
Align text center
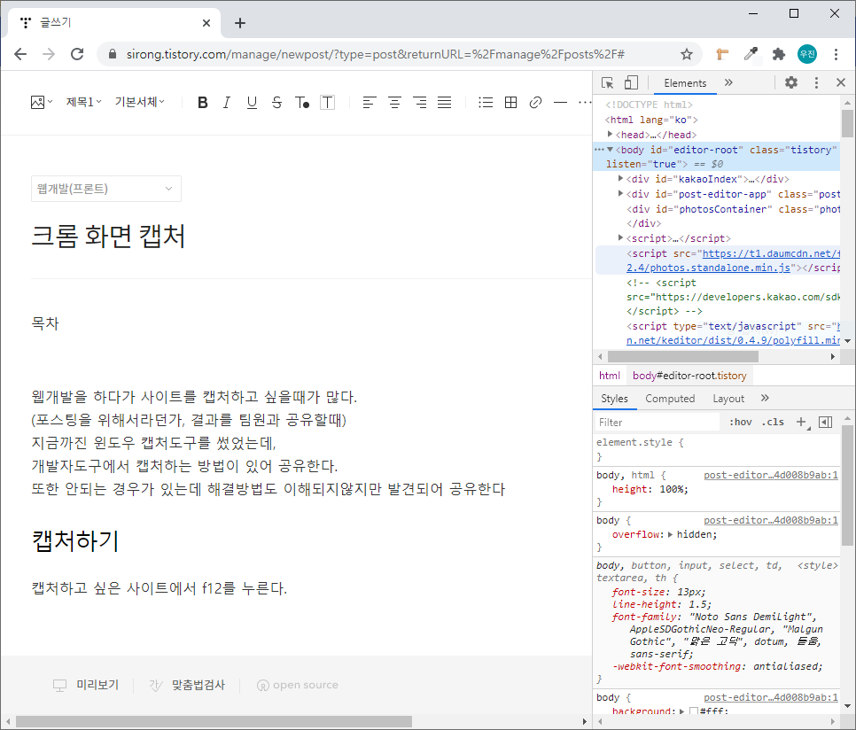click(394, 102)
